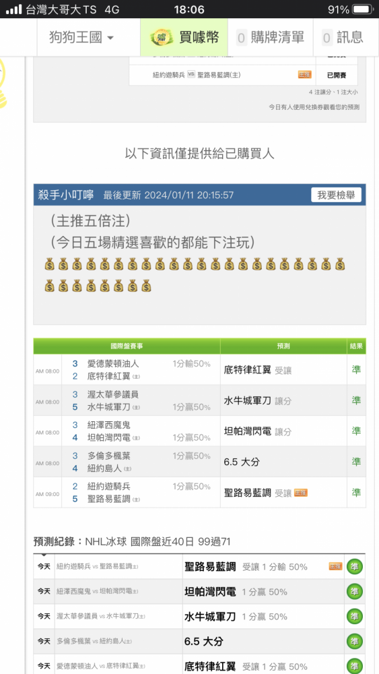Click the green 準 icon for 6.5 大分 record
This screenshot has width=379, height=674.
[355, 642]
